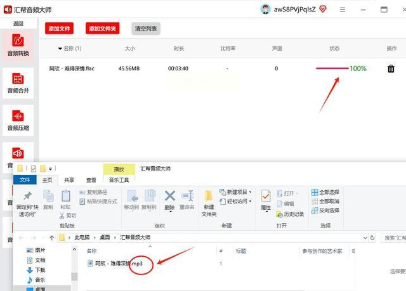Click 全部选择 in Explorer ribbon

325,192
